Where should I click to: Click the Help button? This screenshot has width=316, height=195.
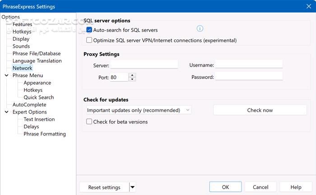tap(296, 187)
